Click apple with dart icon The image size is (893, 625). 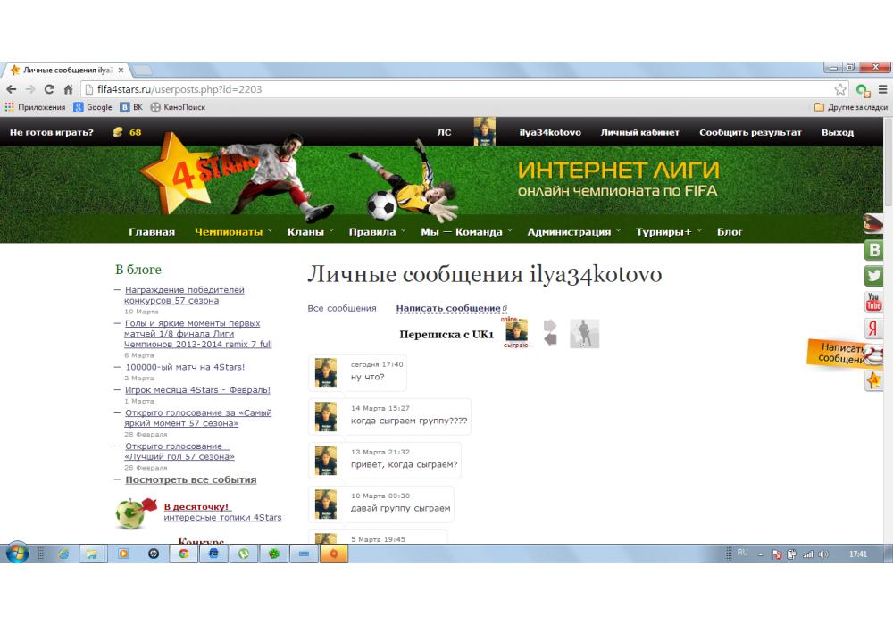(136, 512)
